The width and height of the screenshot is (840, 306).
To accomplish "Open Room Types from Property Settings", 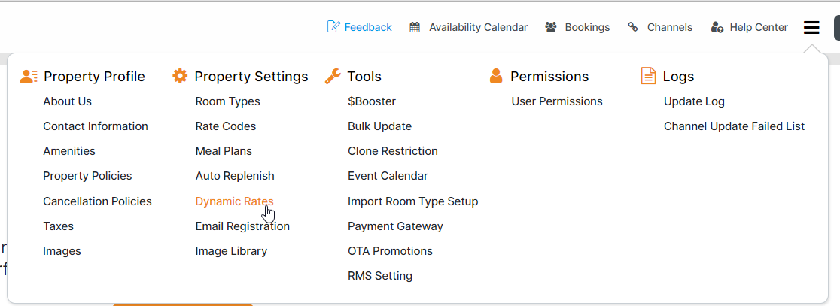I will (x=227, y=101).
